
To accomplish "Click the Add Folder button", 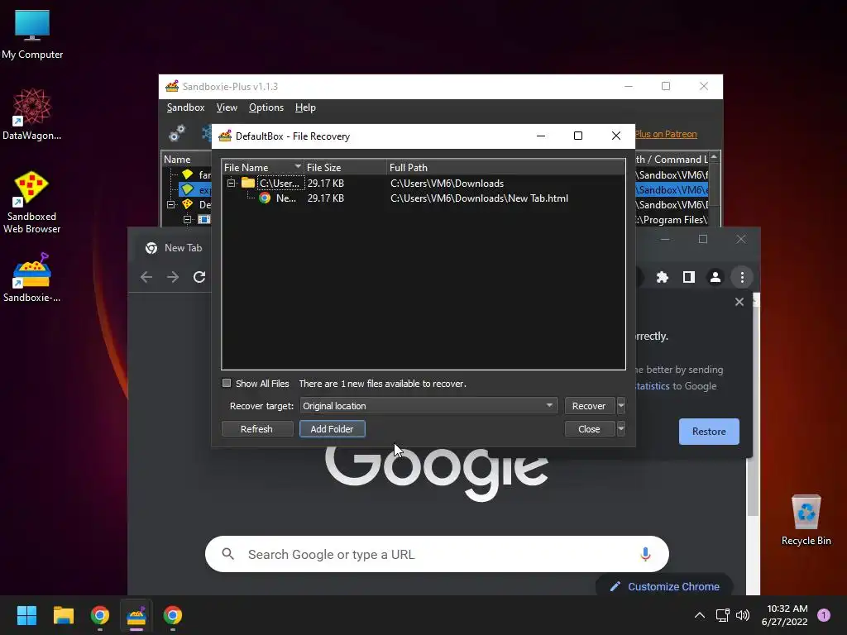I will [333, 429].
